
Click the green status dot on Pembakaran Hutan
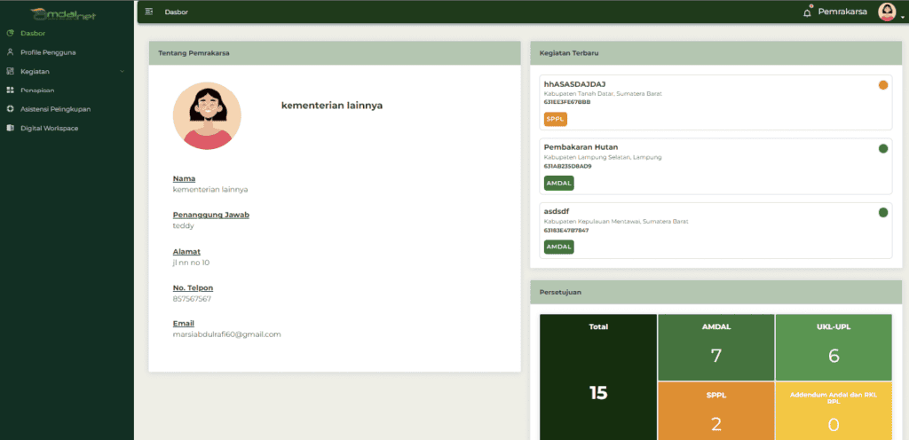click(x=882, y=148)
